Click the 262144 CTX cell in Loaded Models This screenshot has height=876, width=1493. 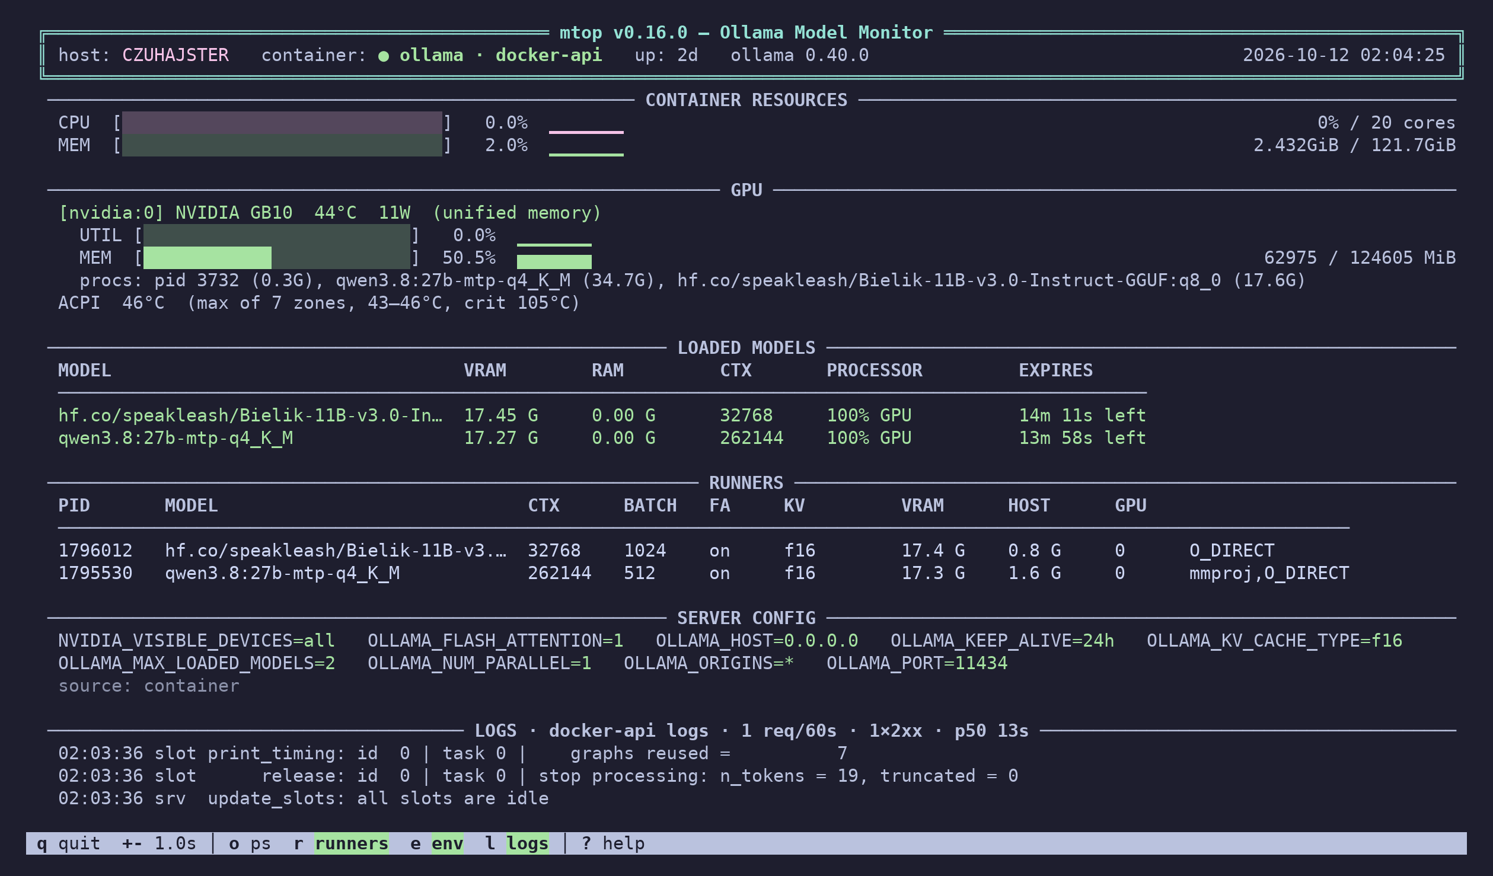pos(751,438)
